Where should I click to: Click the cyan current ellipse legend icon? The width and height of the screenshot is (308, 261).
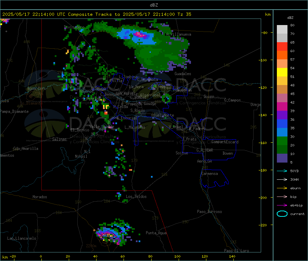(x=282, y=214)
